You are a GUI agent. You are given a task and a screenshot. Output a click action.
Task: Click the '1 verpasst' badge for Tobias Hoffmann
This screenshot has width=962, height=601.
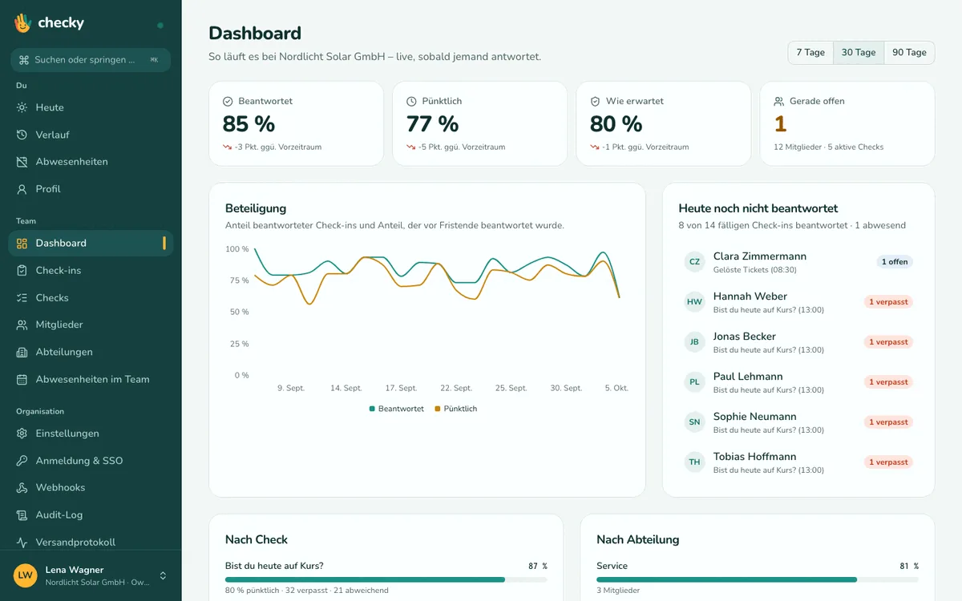click(x=888, y=462)
